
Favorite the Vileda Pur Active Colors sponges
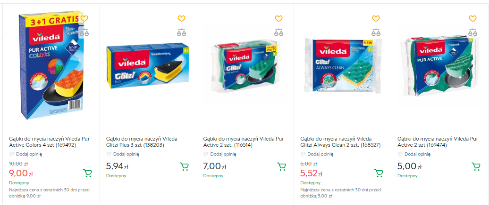click(84, 18)
